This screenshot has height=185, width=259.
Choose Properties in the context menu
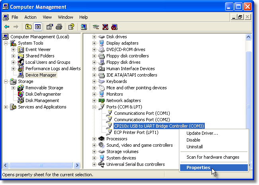pos(214,167)
